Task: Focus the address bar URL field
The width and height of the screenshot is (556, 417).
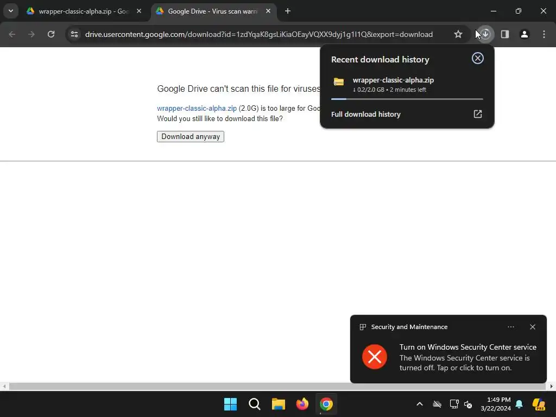Action: coord(259,34)
